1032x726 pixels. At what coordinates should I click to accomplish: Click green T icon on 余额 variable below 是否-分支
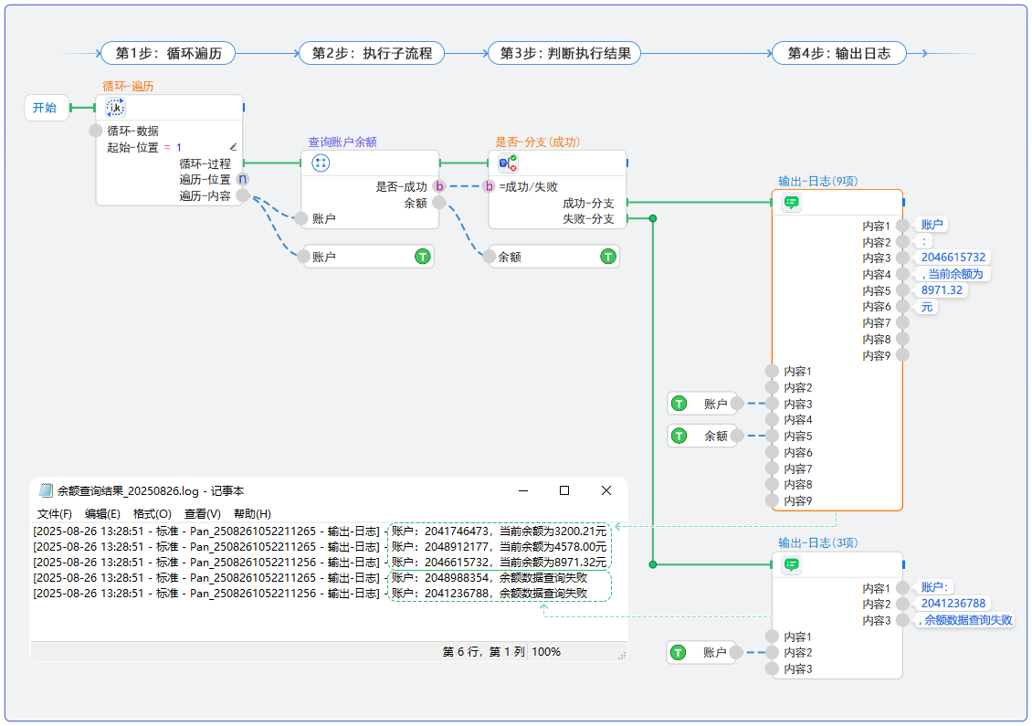coord(608,258)
